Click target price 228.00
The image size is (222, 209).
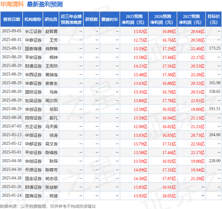tap(215, 161)
